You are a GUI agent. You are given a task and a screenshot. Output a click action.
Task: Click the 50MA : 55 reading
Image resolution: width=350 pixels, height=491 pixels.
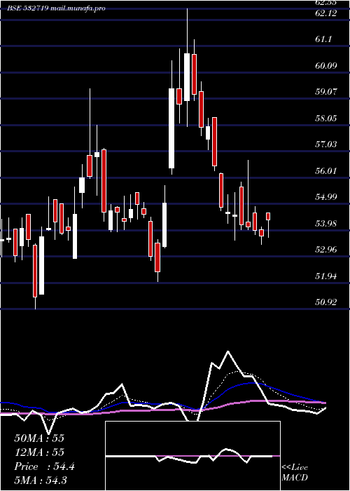[39, 438]
